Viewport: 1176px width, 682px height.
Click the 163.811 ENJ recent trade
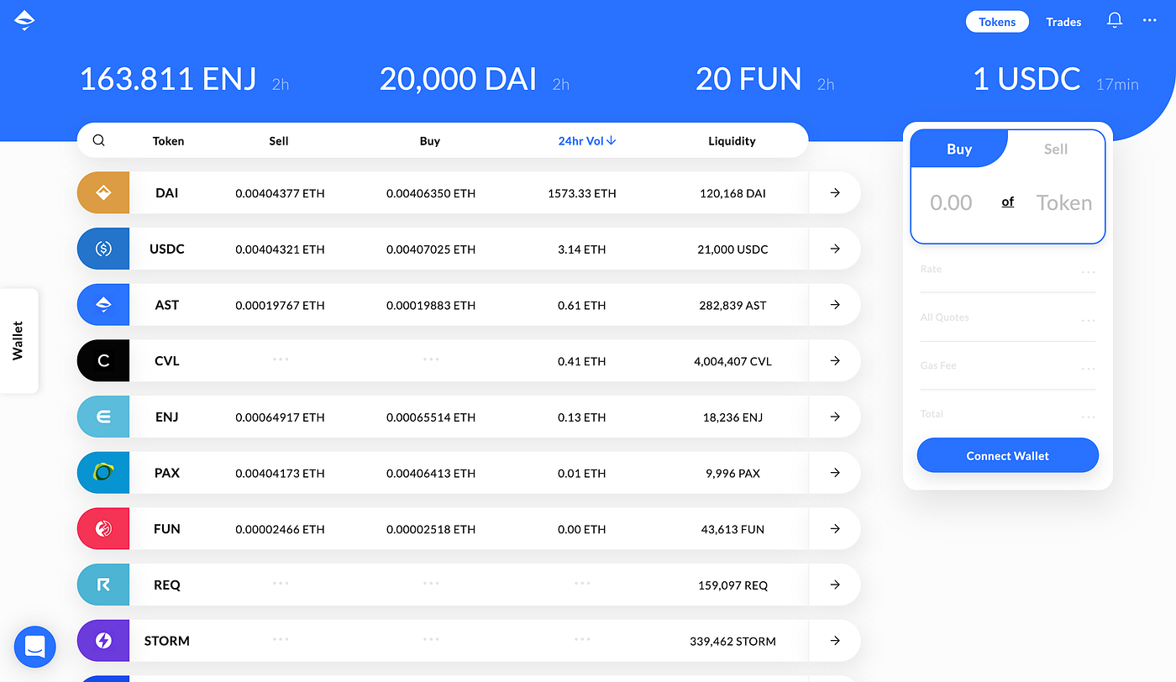(185, 80)
